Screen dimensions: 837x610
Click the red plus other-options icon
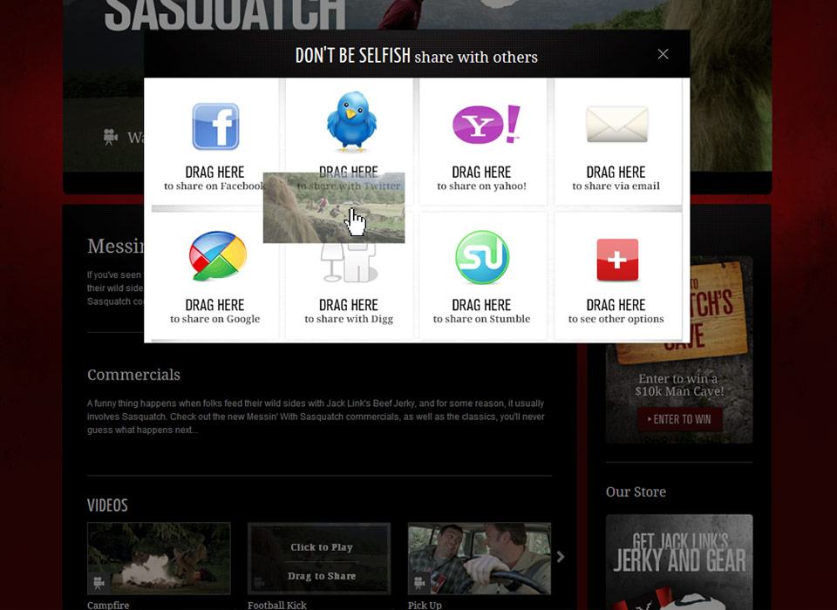click(617, 260)
